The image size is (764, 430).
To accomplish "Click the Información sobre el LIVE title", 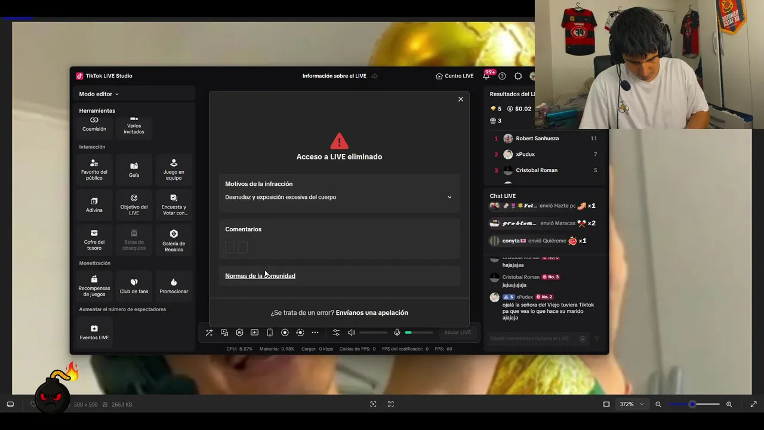I will point(334,76).
